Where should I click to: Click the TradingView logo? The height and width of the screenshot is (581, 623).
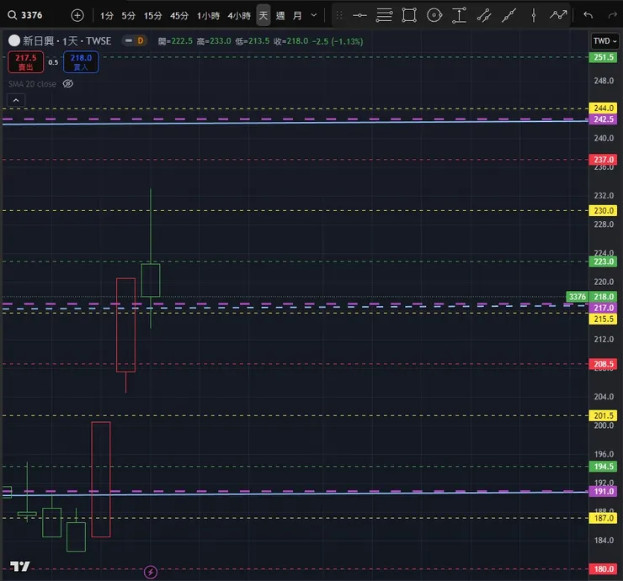point(20,567)
